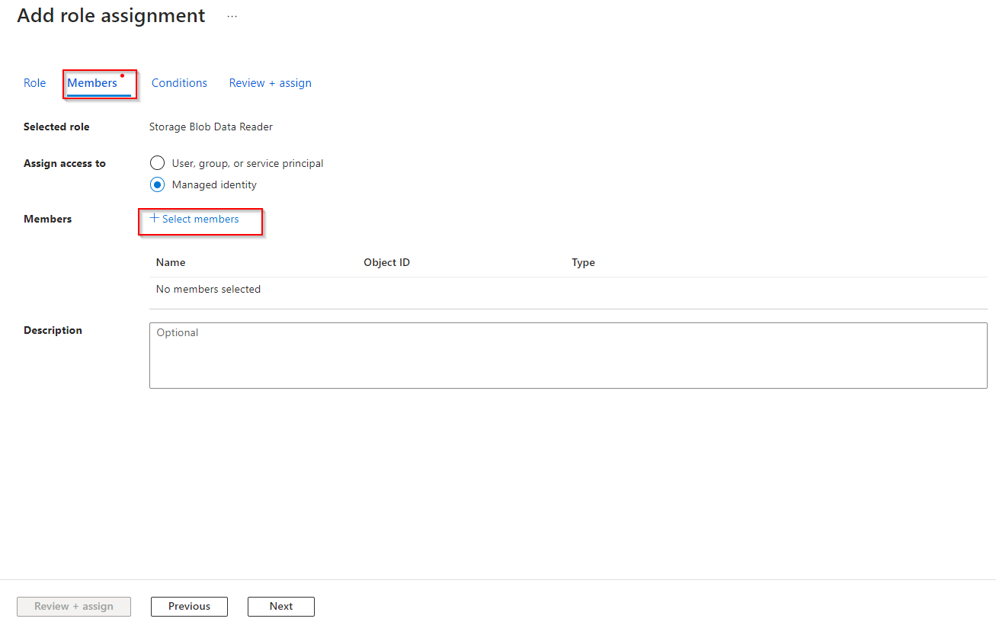Open the Review + assign tab at top
Image resolution: width=996 pixels, height=625 pixels.
click(x=270, y=83)
